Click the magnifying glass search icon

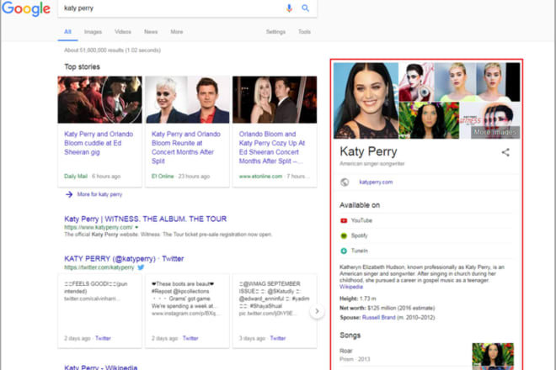(305, 8)
